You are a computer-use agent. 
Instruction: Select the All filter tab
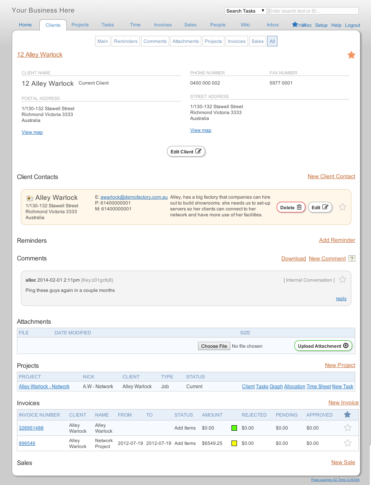272,41
